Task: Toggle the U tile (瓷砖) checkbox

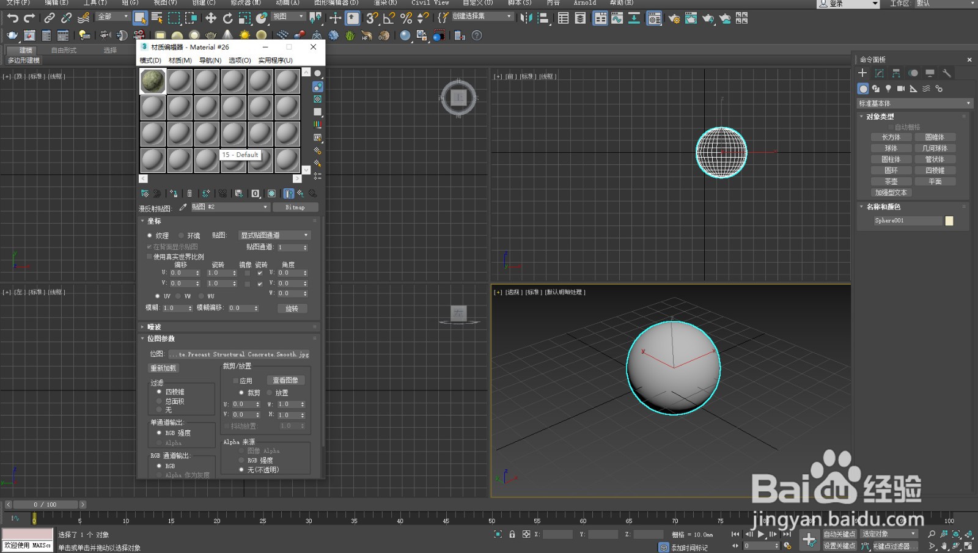Action: pos(260,273)
